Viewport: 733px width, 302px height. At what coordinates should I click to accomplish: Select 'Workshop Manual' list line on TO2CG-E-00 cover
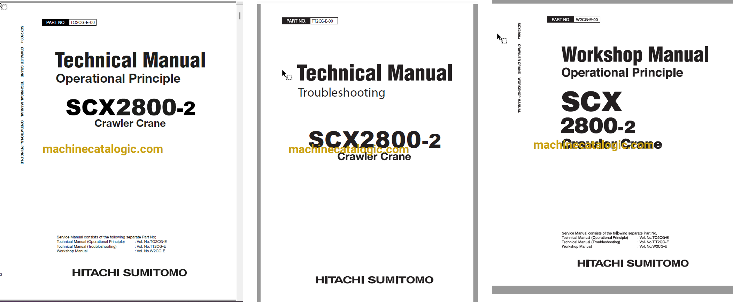pyautogui.click(x=72, y=251)
